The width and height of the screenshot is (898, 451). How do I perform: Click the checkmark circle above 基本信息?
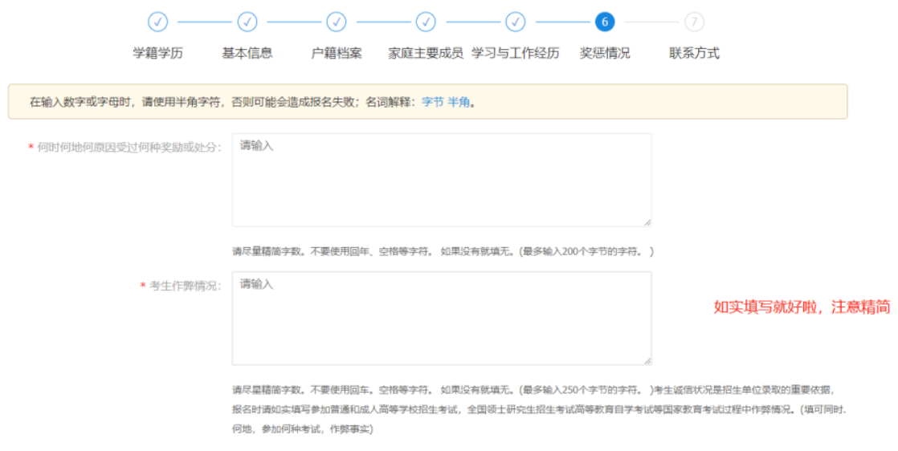(247, 22)
